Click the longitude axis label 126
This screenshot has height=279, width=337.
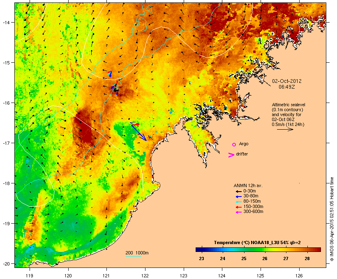pyautogui.click(x=299, y=276)
